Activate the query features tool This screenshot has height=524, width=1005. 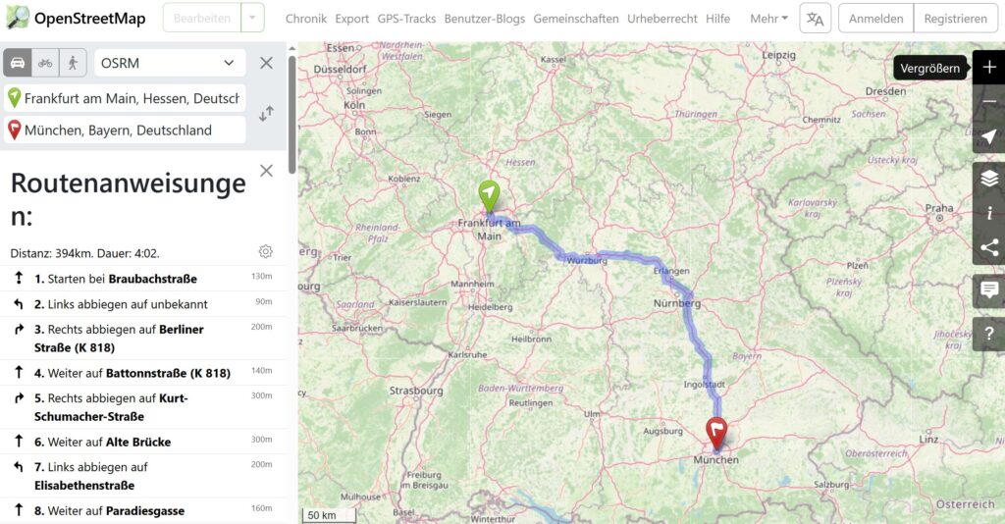click(989, 334)
